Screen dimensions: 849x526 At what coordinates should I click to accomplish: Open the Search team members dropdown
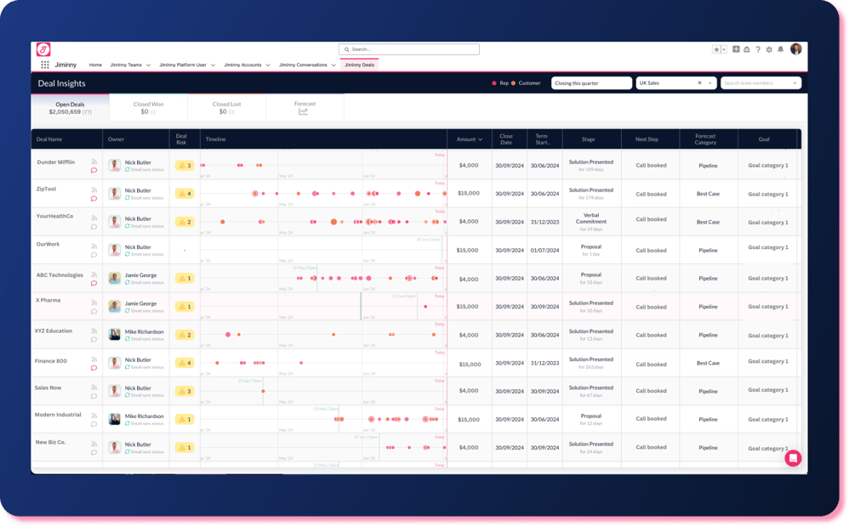pyautogui.click(x=761, y=83)
